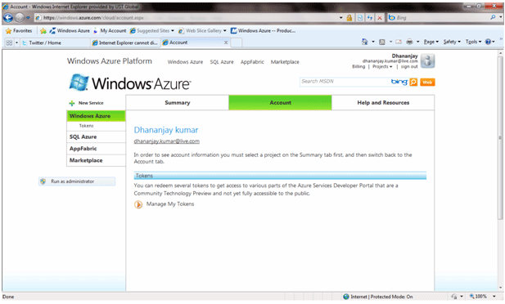Open the My Account favorites bar link
This screenshot has width=505, height=304.
(x=110, y=31)
